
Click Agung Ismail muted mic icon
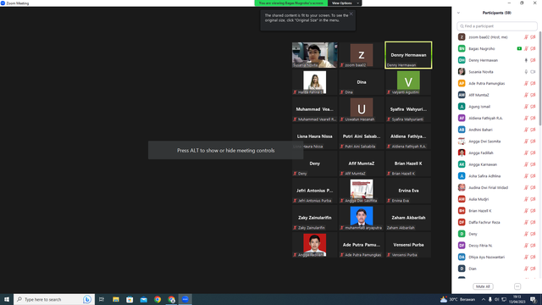click(526, 107)
